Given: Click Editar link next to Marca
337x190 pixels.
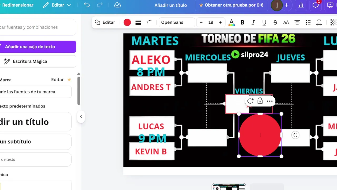Looking at the screenshot, I should click(x=57, y=79).
